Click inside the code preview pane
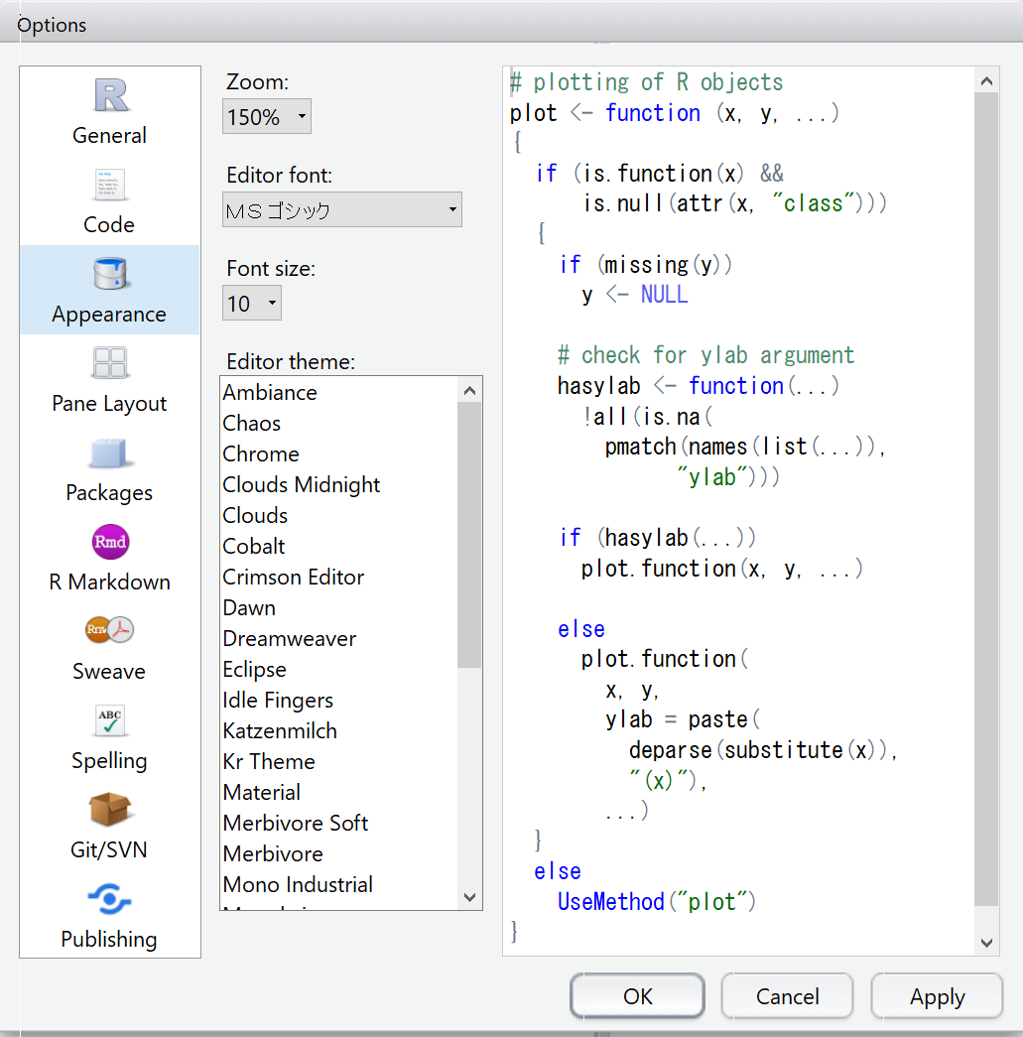Image resolution: width=1023 pixels, height=1037 pixels. [738, 511]
